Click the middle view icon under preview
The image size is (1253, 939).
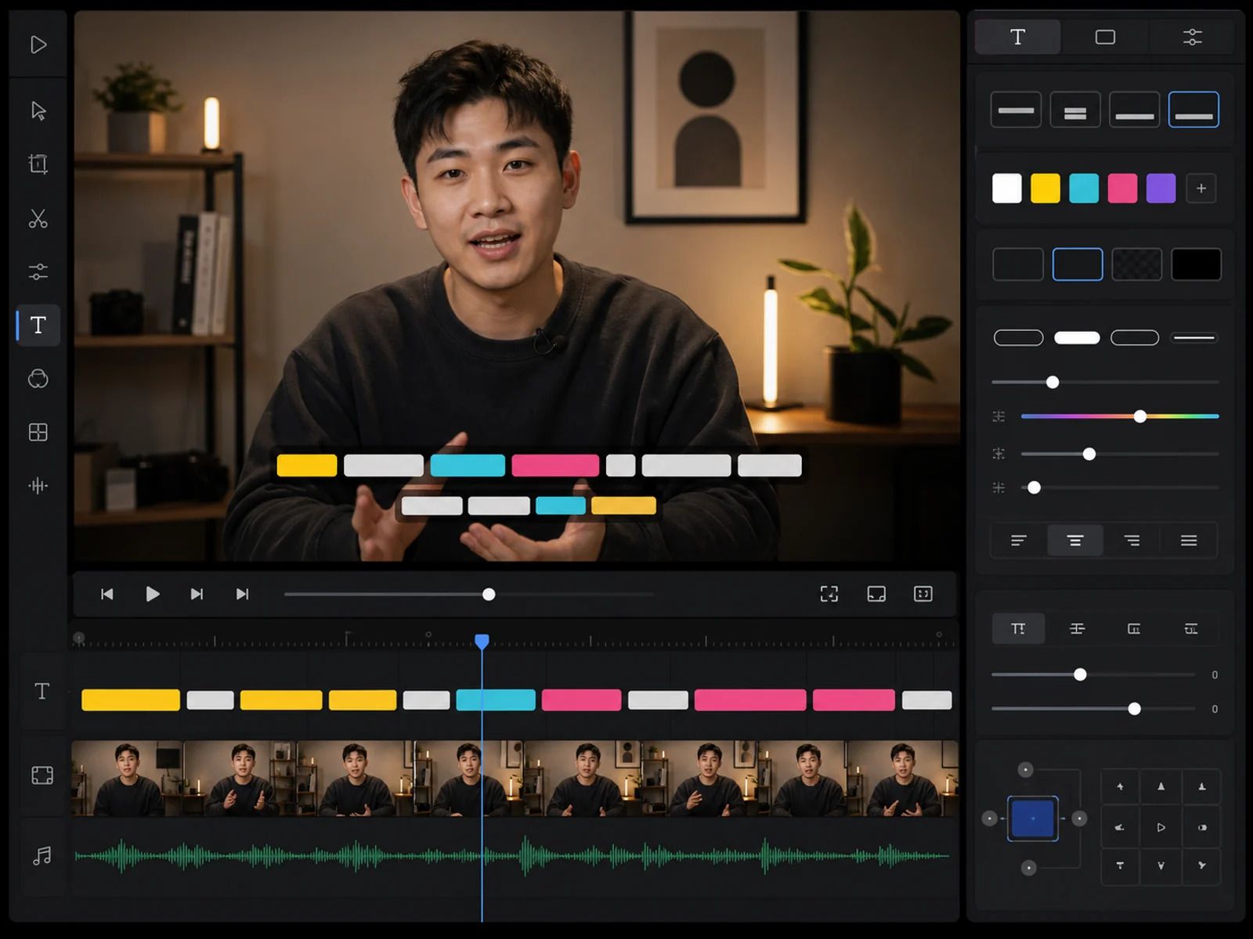(x=876, y=594)
